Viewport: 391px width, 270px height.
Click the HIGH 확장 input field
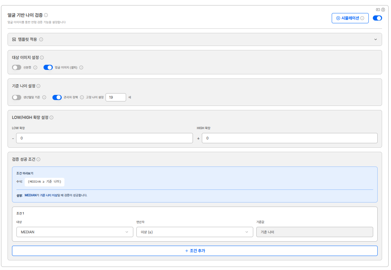tap(290, 138)
